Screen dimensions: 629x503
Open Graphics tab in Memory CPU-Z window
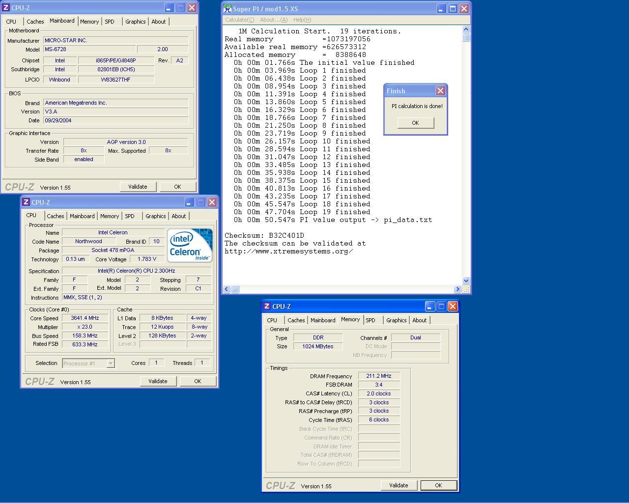tap(396, 320)
